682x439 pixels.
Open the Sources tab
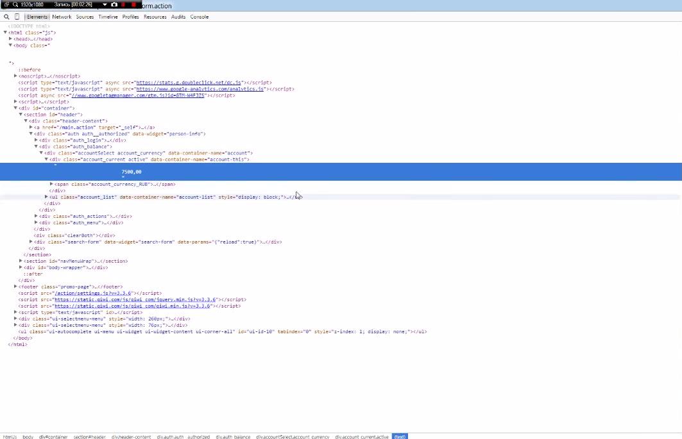click(85, 17)
